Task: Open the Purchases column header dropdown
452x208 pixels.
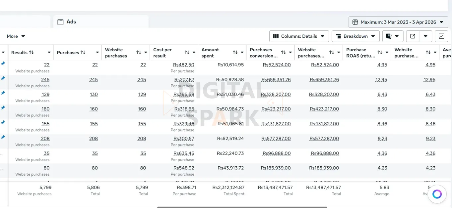Action: [x=97, y=52]
